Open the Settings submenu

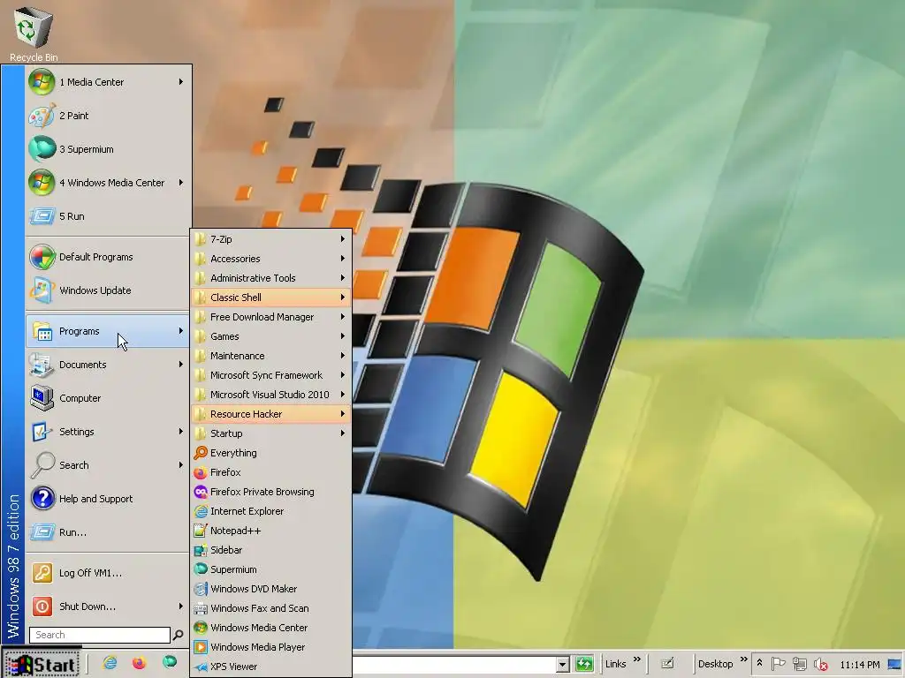(108, 431)
